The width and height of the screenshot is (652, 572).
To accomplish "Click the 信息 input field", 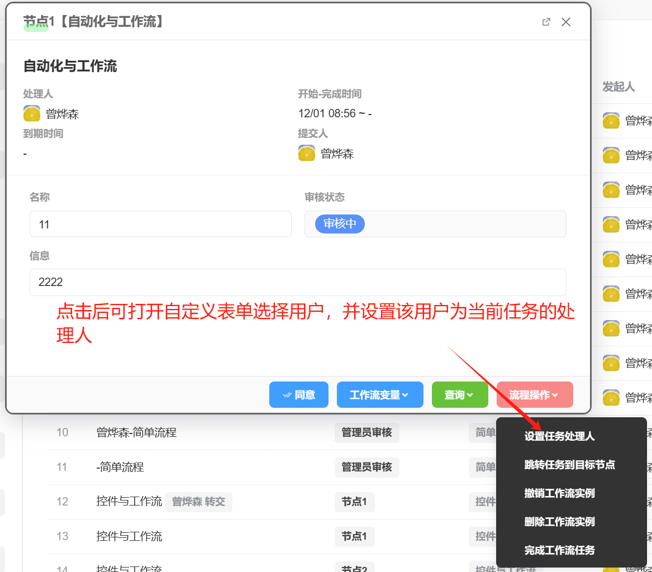I will click(x=298, y=282).
